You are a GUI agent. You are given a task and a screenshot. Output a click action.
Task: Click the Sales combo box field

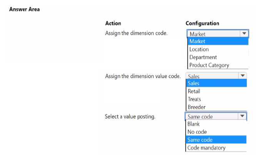(216, 76)
